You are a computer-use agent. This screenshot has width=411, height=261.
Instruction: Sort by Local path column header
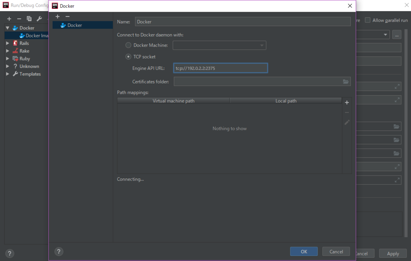(x=286, y=101)
